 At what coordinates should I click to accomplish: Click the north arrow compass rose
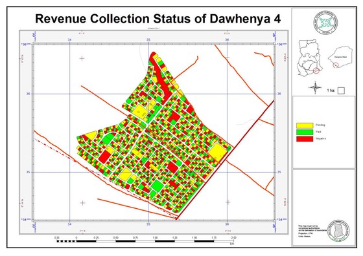[x=315, y=87]
